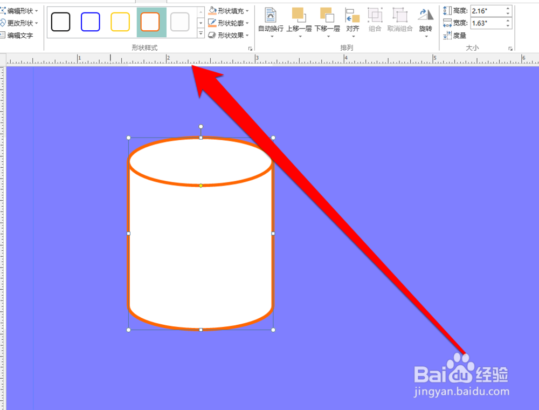
Task: Open the Bring Forward (上移一层) dropdown arrow
Action: (x=300, y=36)
